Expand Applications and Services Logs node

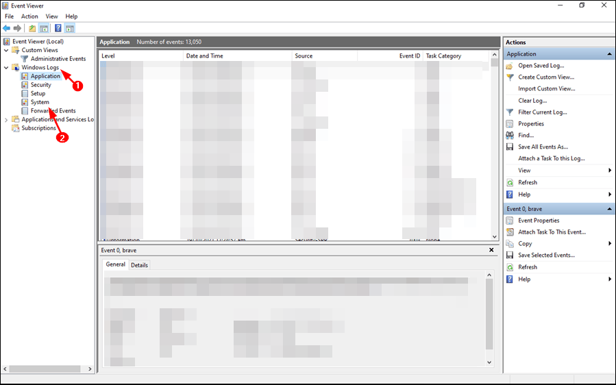tap(7, 119)
